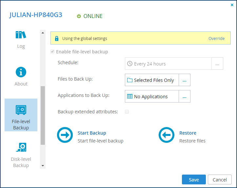
Task: Open Files to Back Up ellipsis options
Action: point(185,80)
